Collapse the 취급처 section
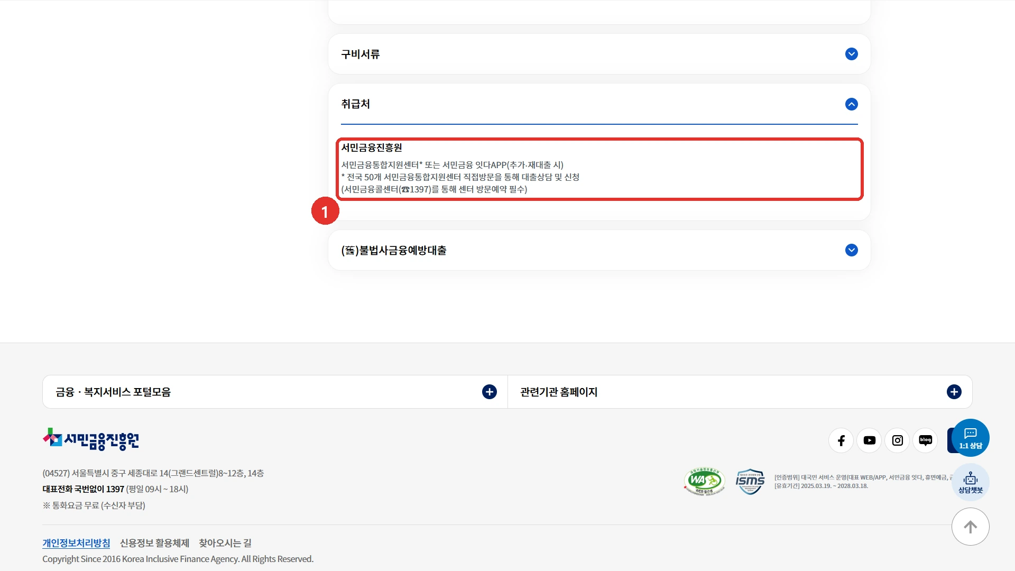1015x571 pixels. pyautogui.click(x=851, y=104)
